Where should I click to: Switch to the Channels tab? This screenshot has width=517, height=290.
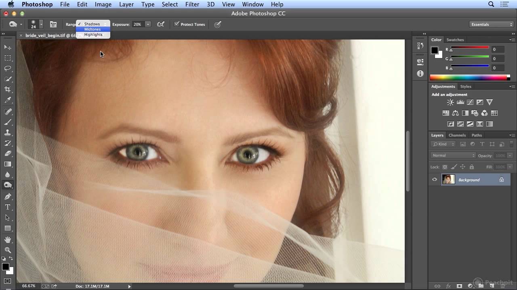point(457,135)
